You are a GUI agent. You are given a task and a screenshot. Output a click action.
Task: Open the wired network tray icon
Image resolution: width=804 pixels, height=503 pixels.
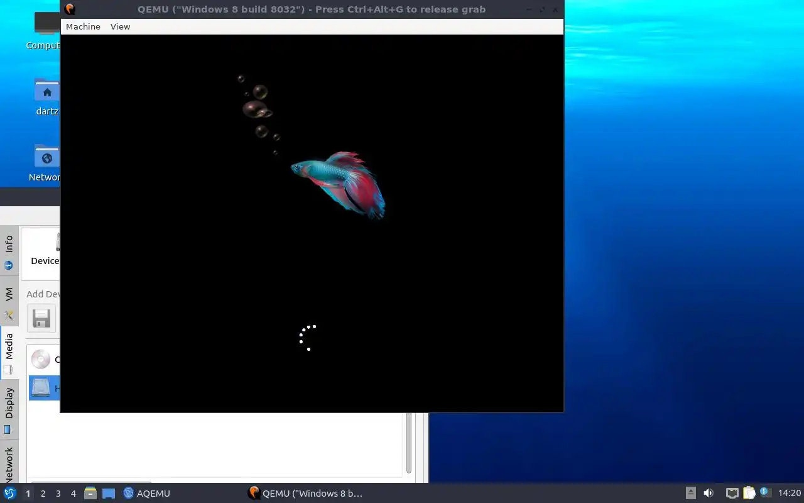(732, 494)
